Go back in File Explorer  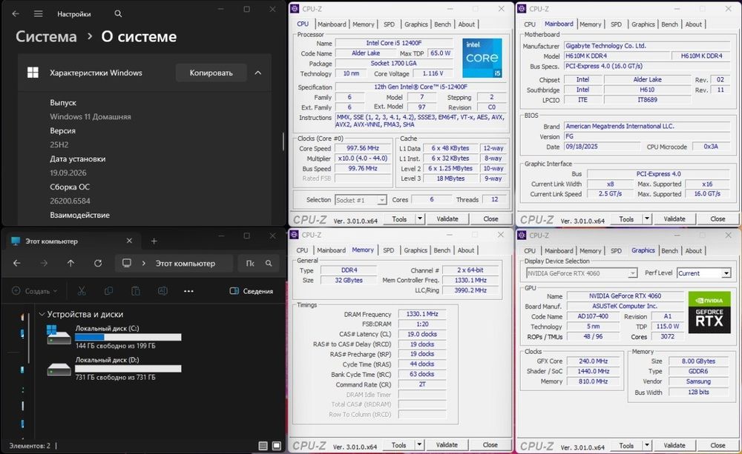click(16, 263)
